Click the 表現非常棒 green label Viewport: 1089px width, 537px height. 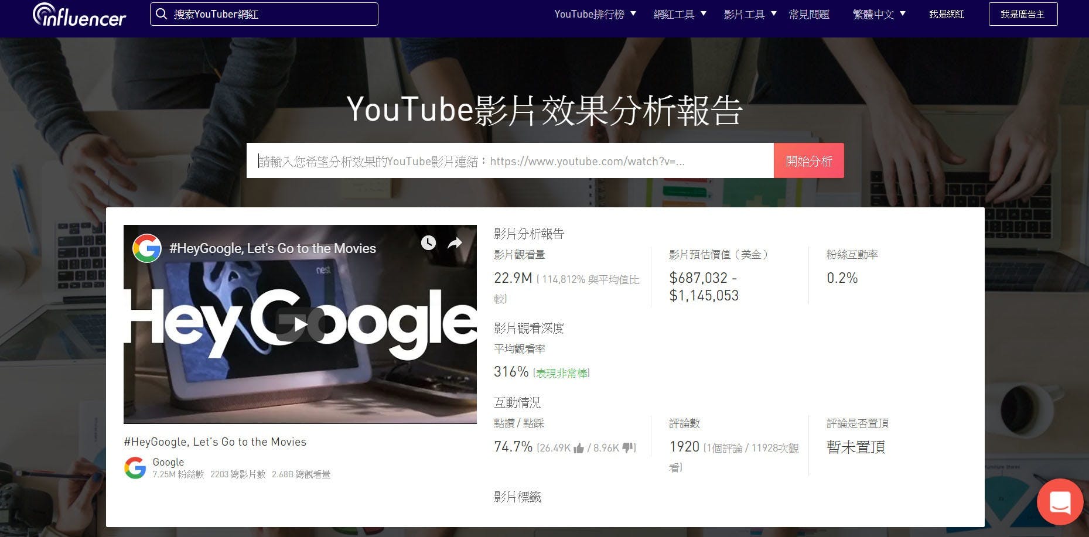pos(561,373)
